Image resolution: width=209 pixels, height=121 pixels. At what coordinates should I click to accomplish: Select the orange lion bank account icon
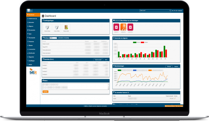pyautogui.click(x=123, y=27)
